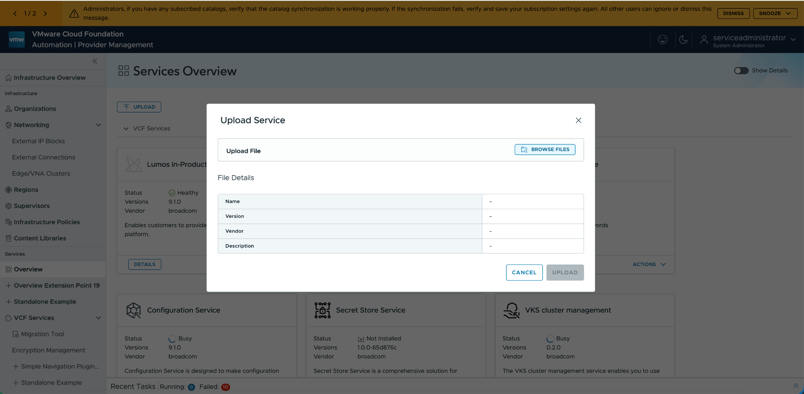Viewport: 804px width, 394px height.
Task: Click the Vendor row in File Details
Action: coord(401,231)
